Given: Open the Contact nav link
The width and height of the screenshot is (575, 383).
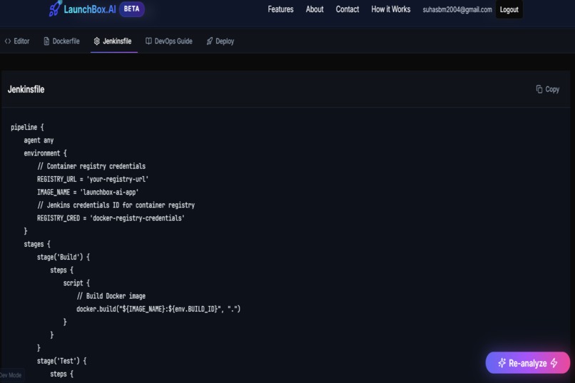Looking at the screenshot, I should (347, 9).
